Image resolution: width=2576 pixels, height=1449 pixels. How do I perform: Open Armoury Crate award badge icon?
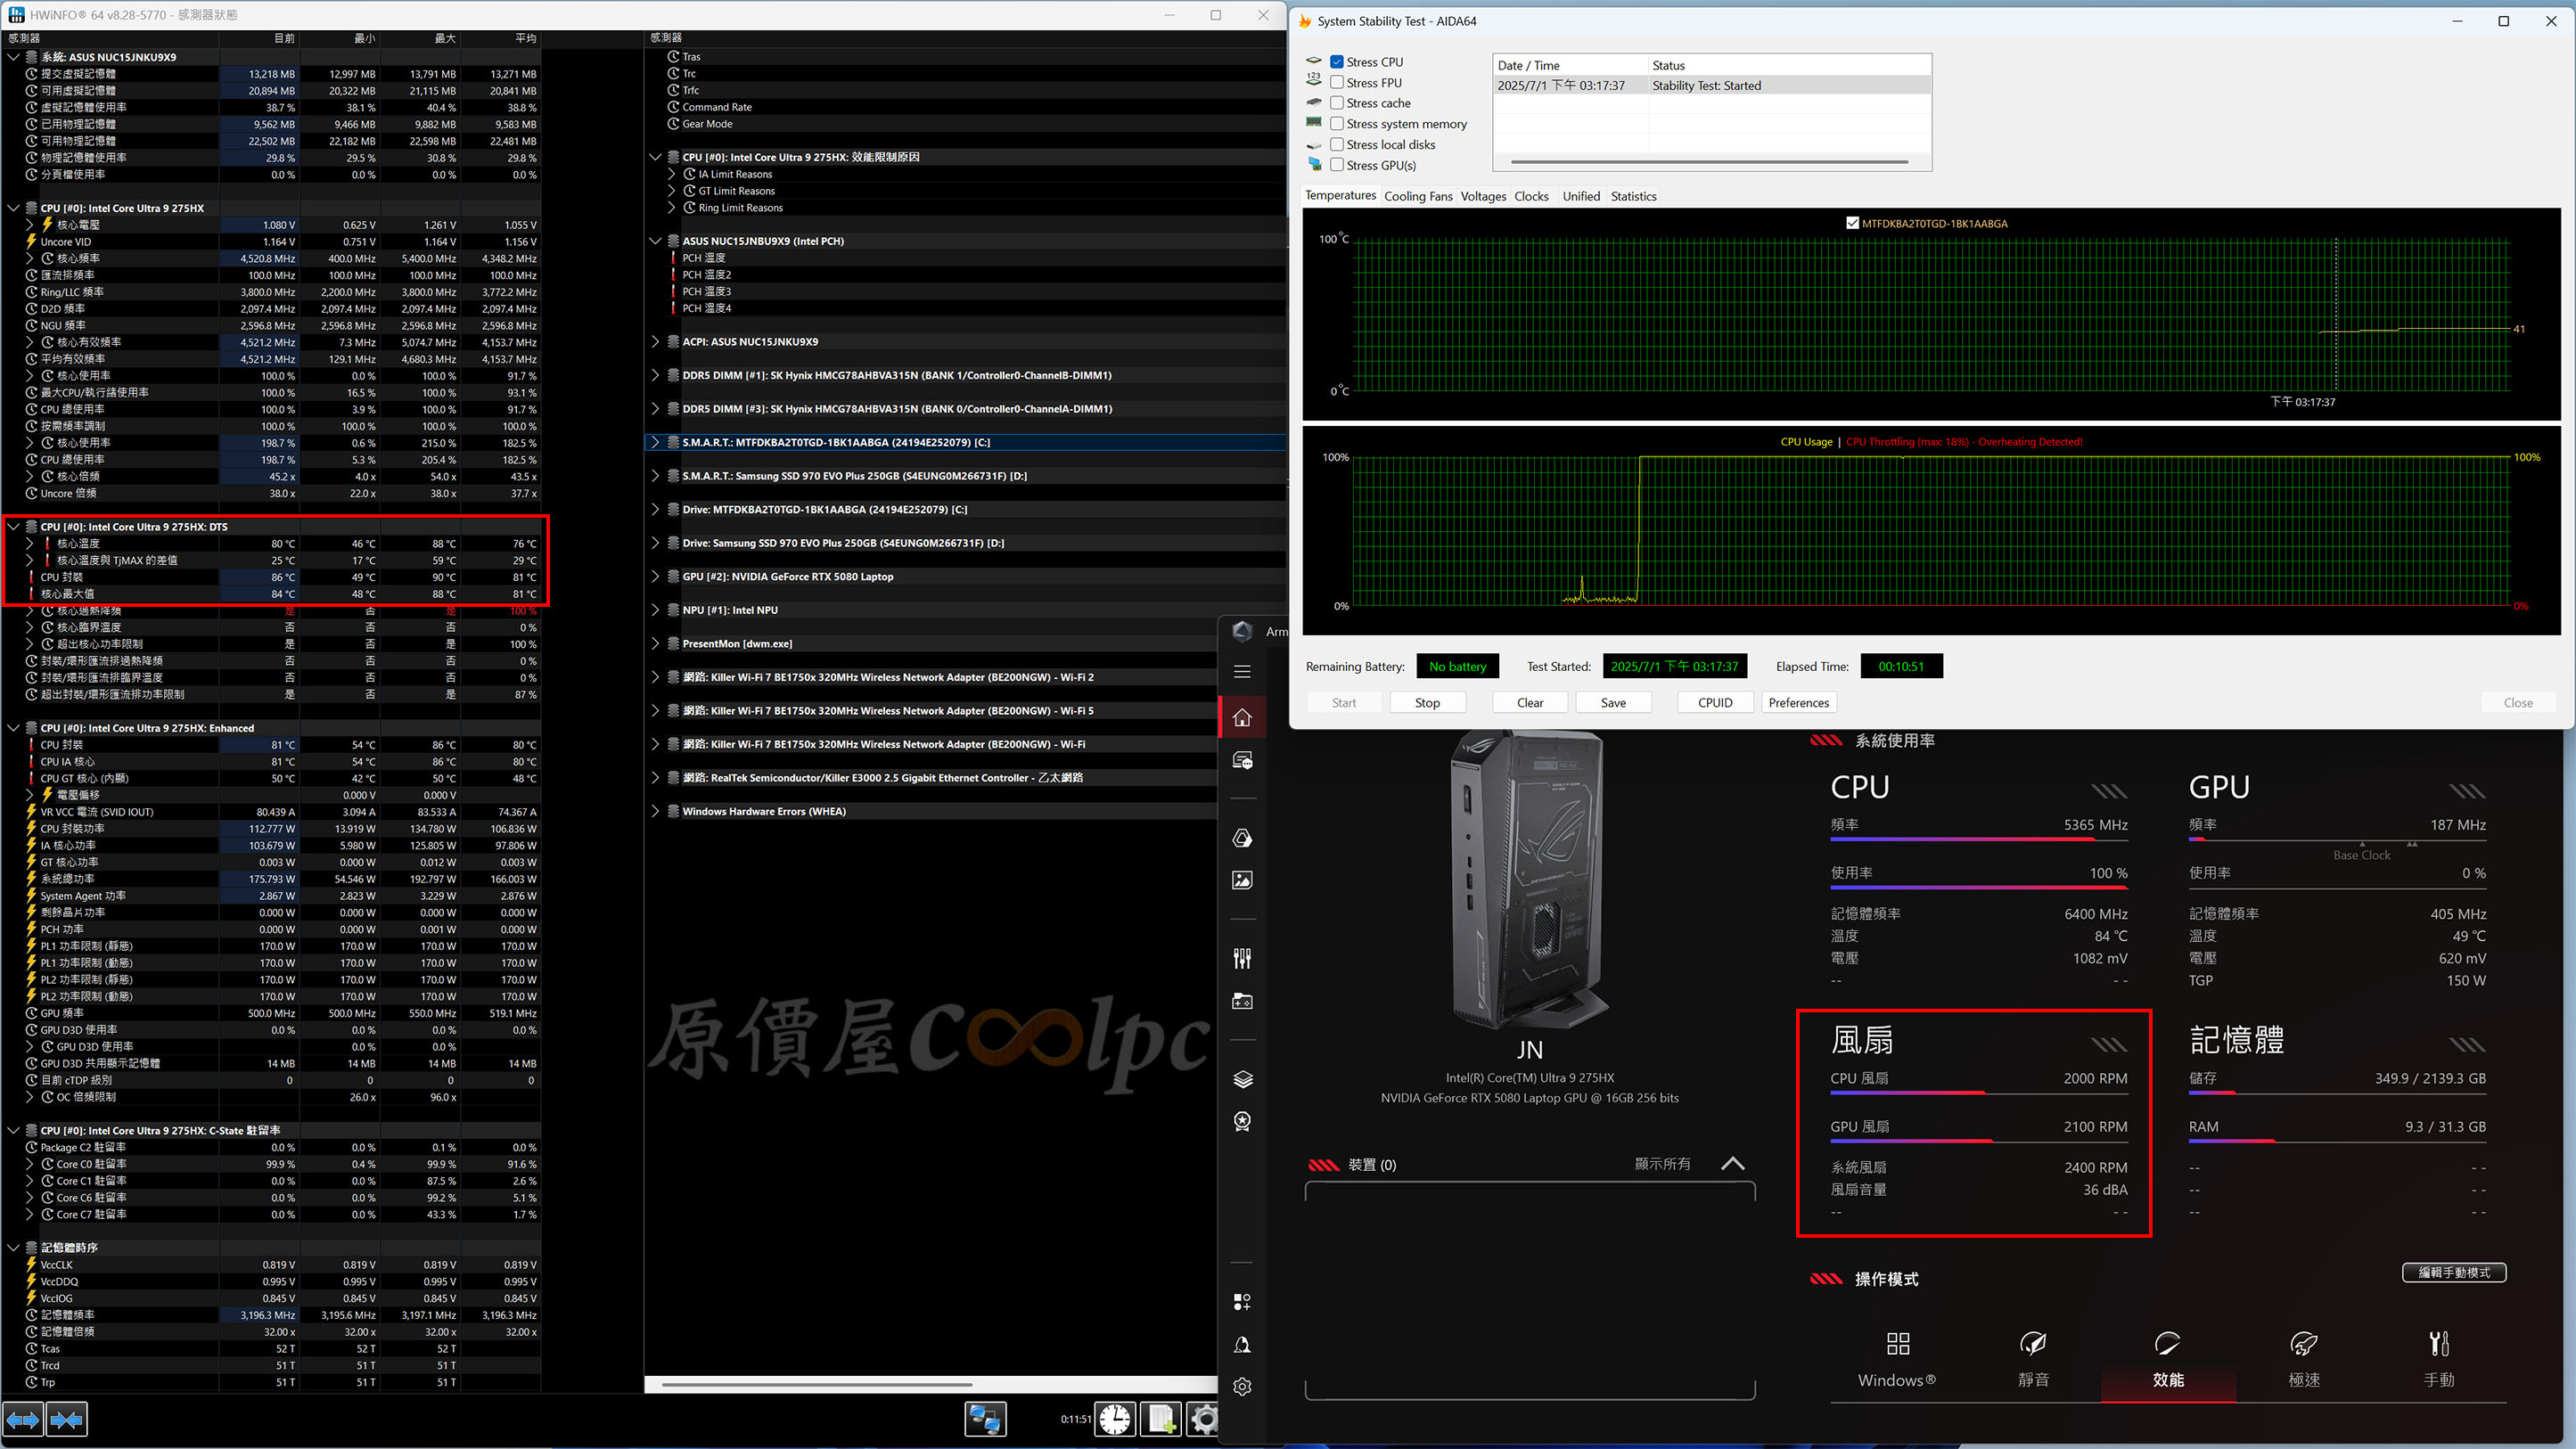[x=1242, y=1121]
